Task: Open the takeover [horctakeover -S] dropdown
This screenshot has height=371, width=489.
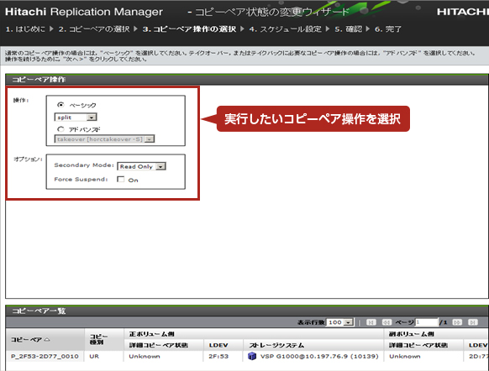Action: click(x=104, y=139)
